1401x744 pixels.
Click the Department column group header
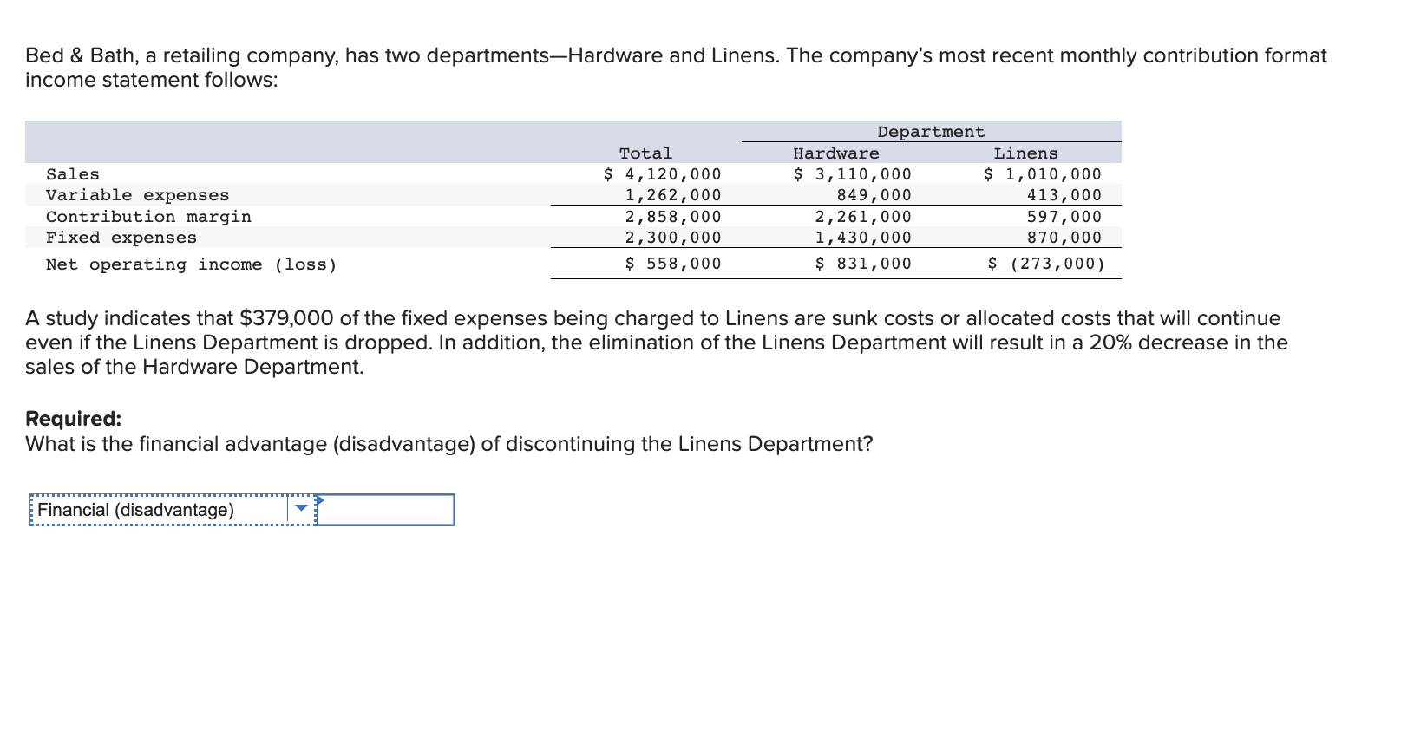coord(931,132)
